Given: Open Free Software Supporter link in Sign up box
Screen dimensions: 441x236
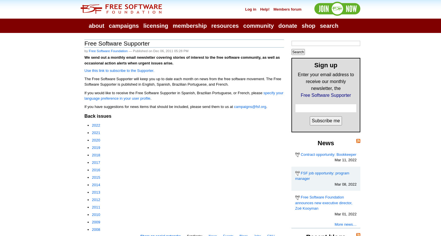Looking at the screenshot, I should (x=326, y=95).
